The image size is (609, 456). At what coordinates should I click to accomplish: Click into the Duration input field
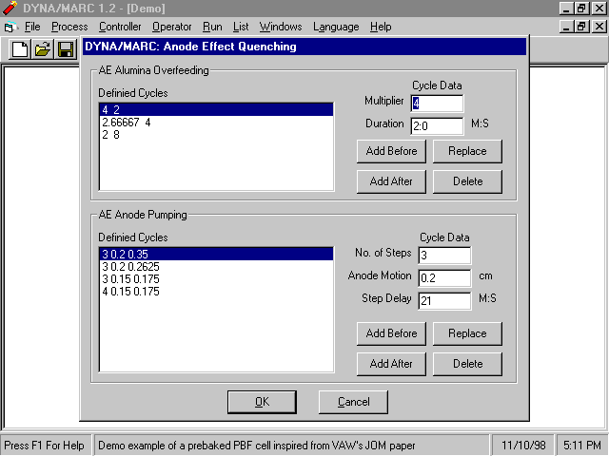[x=437, y=126]
